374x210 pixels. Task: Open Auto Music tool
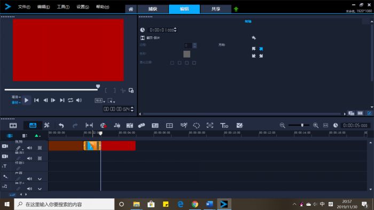point(130,126)
